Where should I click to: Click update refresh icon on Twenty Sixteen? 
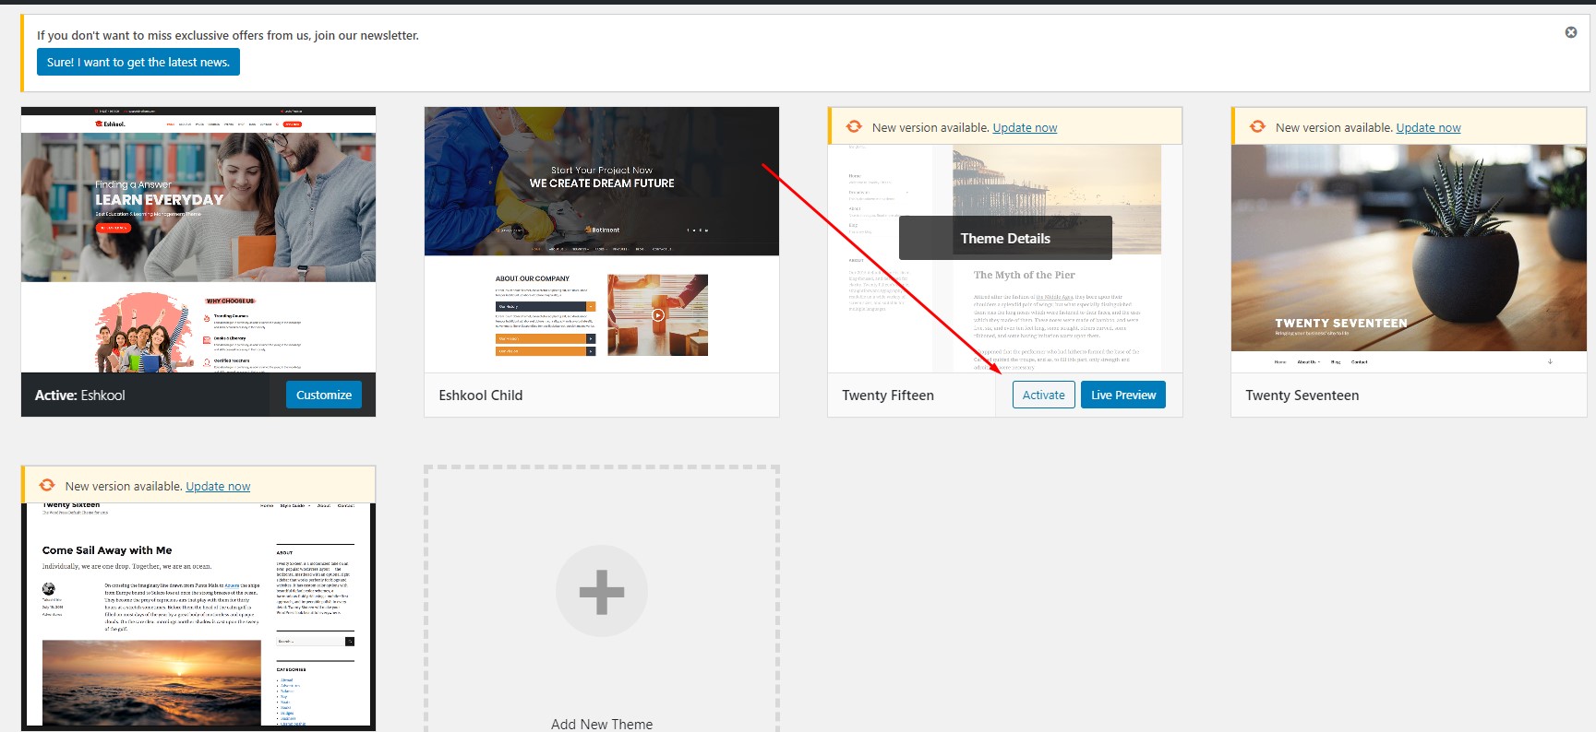coord(47,485)
